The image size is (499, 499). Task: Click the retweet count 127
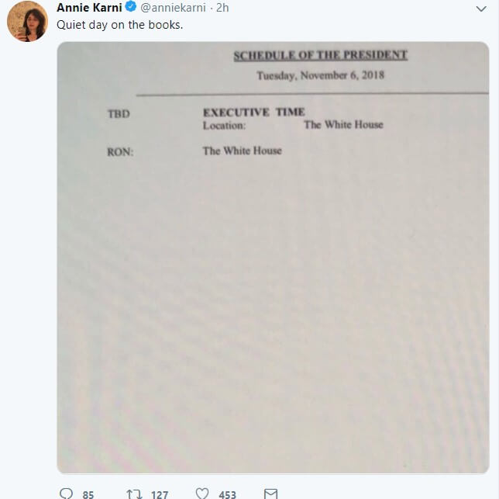tap(160, 494)
